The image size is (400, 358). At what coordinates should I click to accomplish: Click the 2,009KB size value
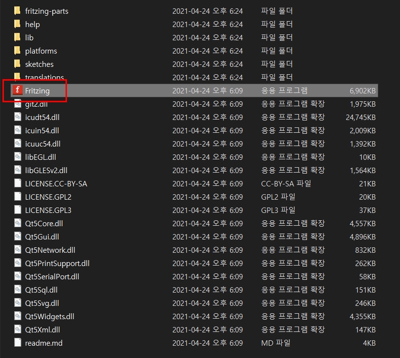(x=363, y=131)
